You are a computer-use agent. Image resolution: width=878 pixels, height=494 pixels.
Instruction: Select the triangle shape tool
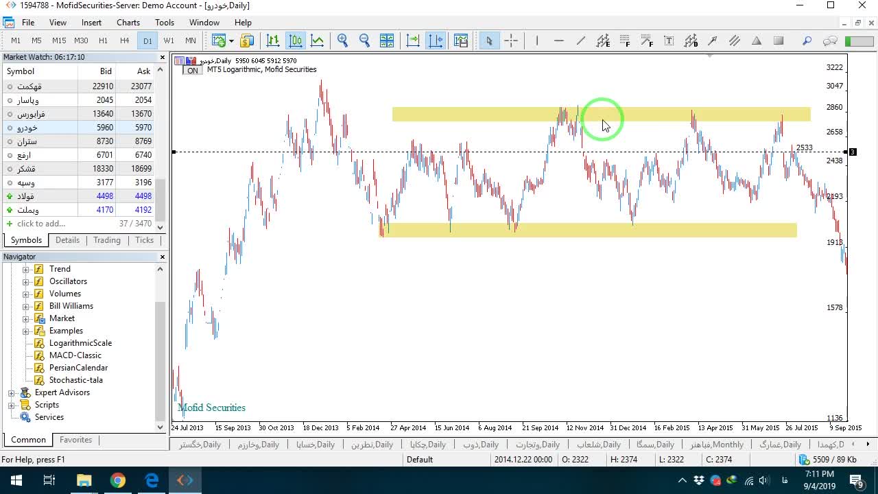(x=757, y=41)
